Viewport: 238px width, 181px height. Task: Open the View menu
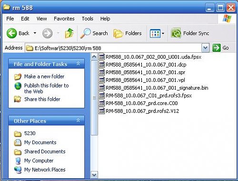(x=41, y=19)
